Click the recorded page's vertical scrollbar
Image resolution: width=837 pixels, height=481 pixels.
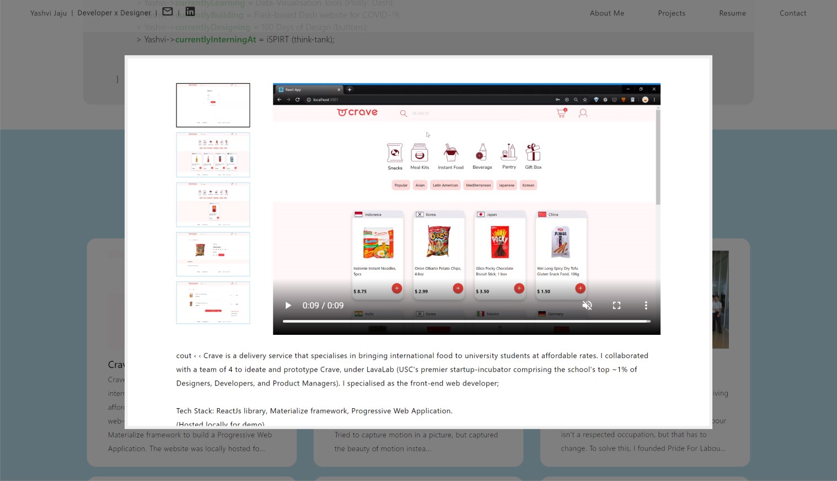658,157
